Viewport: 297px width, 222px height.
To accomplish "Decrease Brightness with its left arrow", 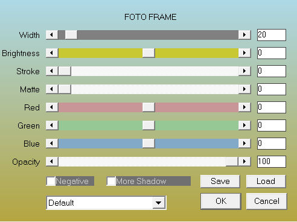I will 52,53.
